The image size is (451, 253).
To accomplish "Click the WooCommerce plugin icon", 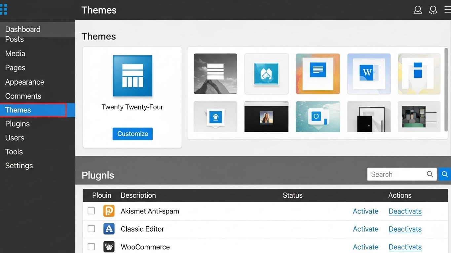I will (x=109, y=246).
